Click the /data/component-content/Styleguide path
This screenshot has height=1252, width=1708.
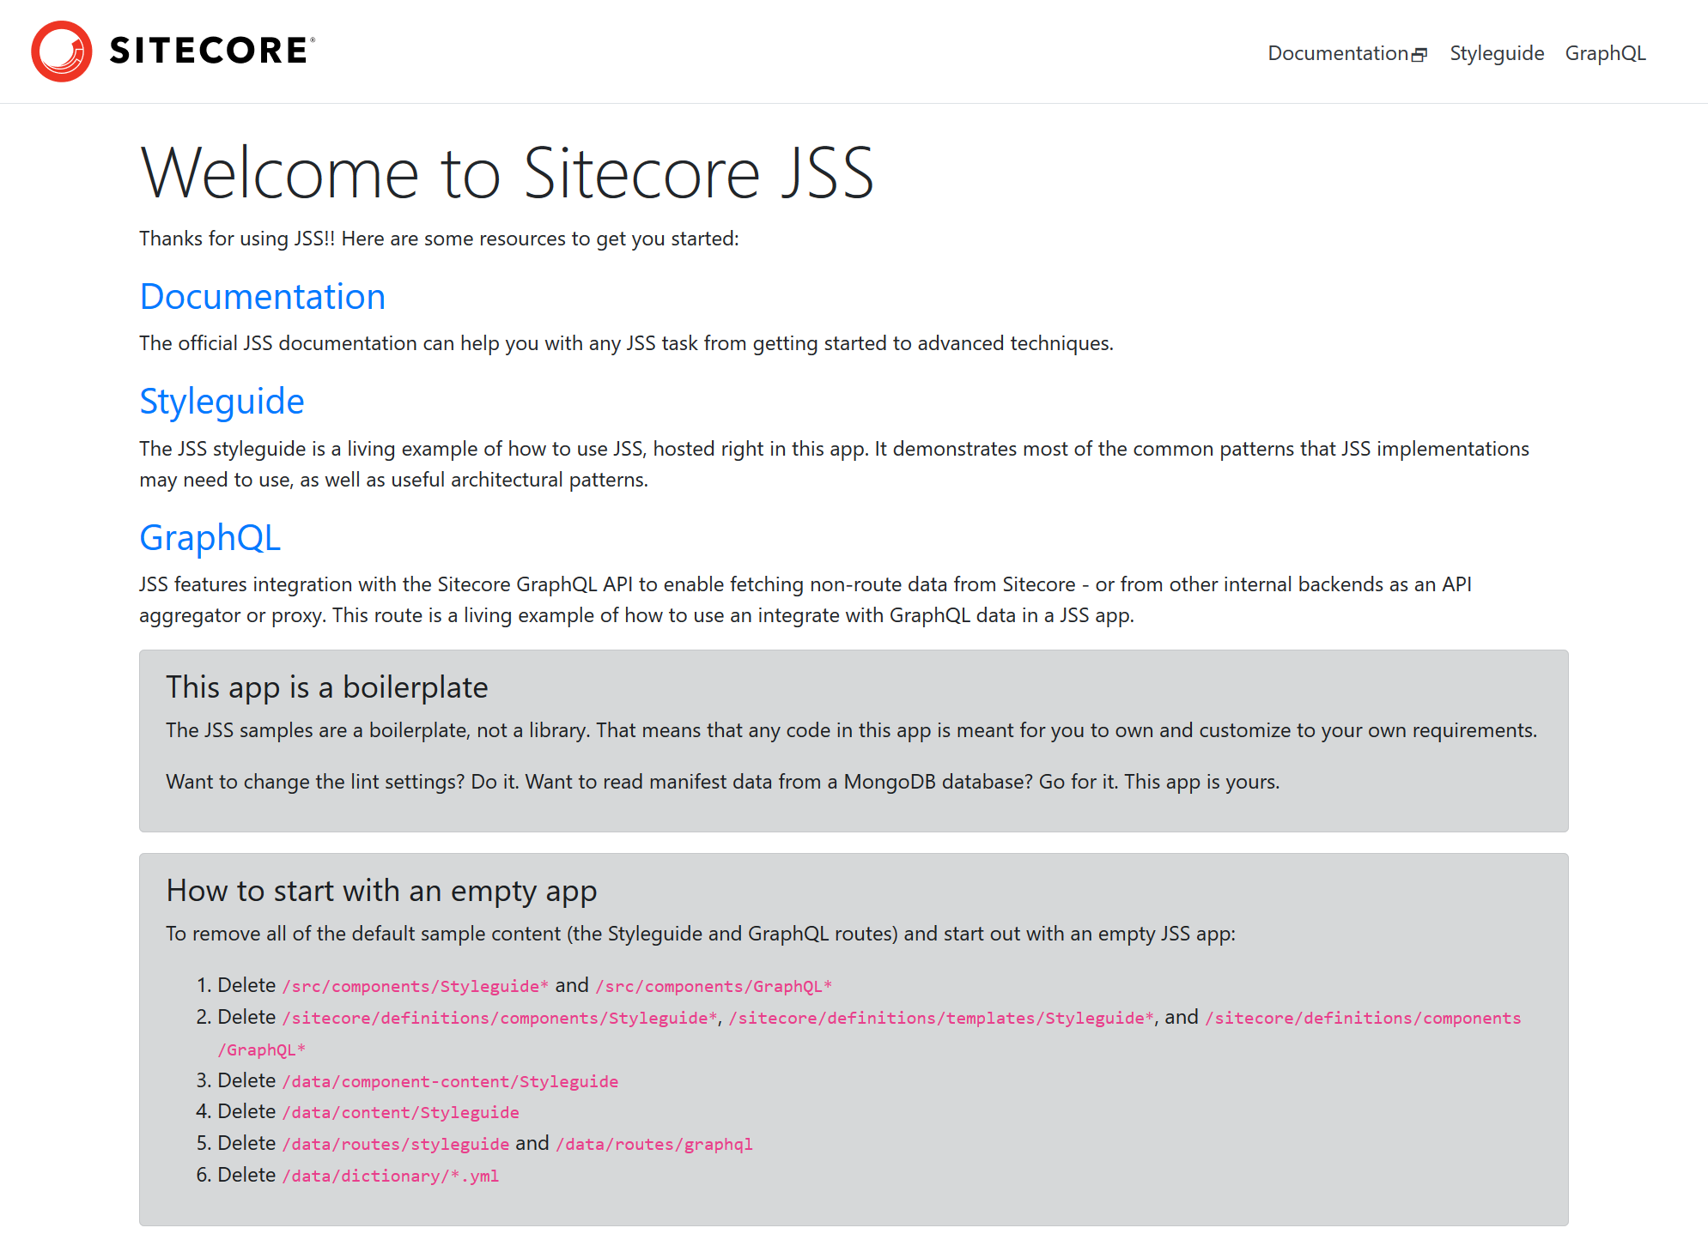[450, 1082]
